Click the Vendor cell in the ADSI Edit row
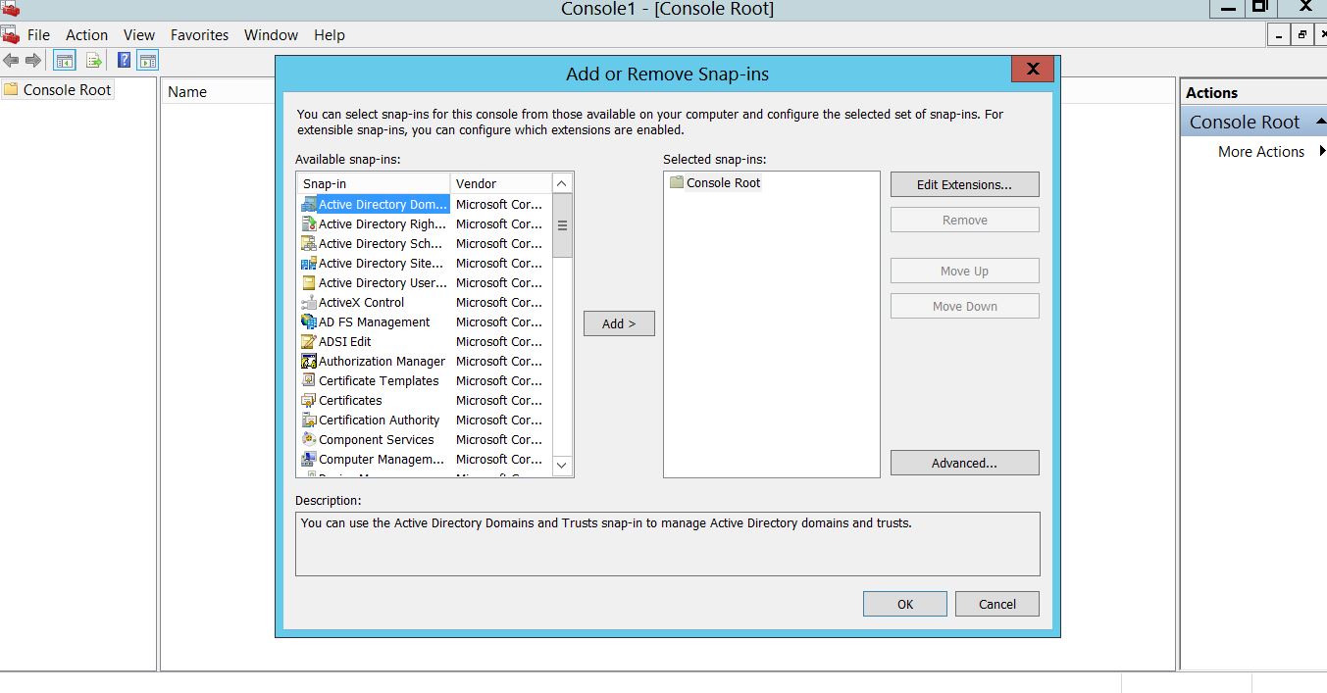1327x693 pixels. (499, 341)
